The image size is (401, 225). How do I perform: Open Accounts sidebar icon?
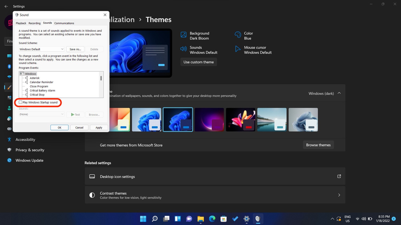coord(9,108)
